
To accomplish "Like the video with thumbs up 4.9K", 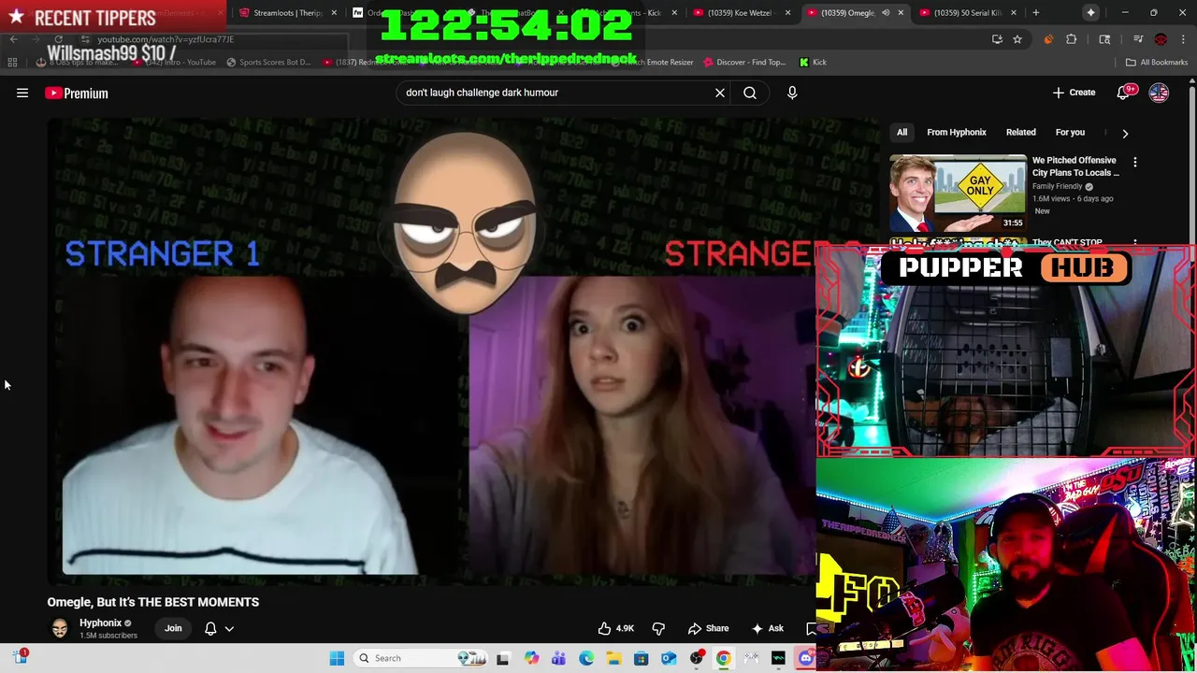I will tap(616, 628).
